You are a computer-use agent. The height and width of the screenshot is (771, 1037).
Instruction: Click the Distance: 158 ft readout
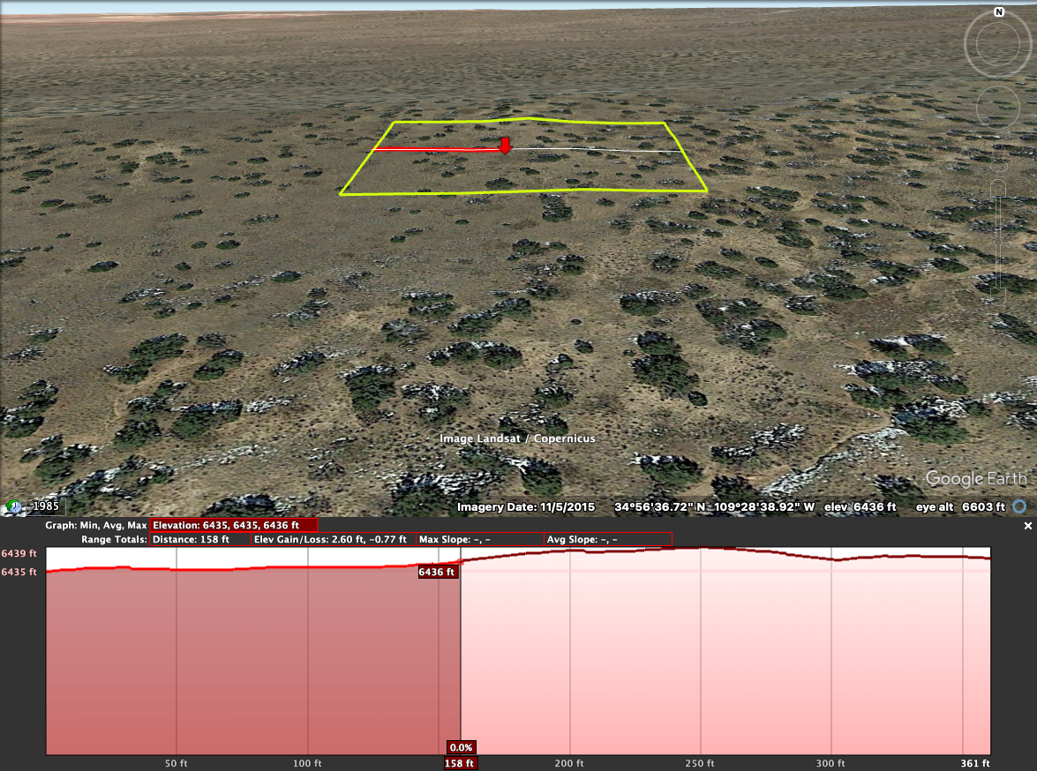(x=201, y=540)
